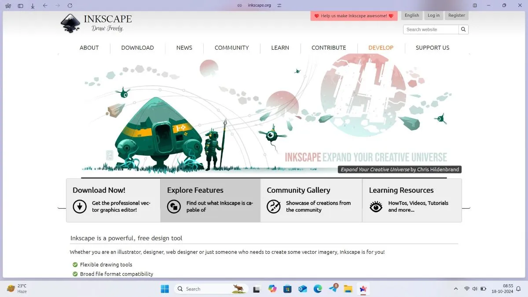Click 'HowTos, Videos, Tutorials and more...' text
This screenshot has height=297, width=528.
(x=418, y=206)
